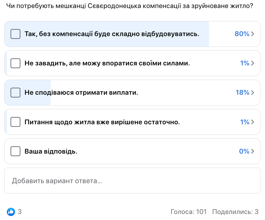
Task: Click the 'Так, без компенсації' answer text
Action: [x=112, y=34]
